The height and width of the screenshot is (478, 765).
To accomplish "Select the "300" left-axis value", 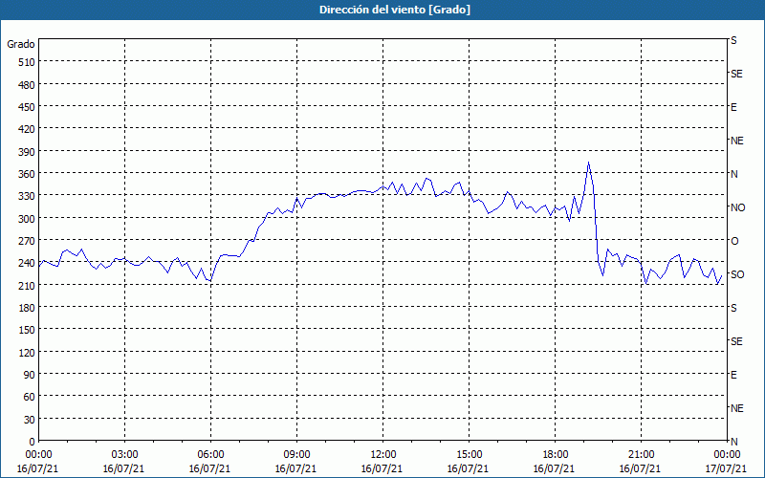I will tap(27, 219).
